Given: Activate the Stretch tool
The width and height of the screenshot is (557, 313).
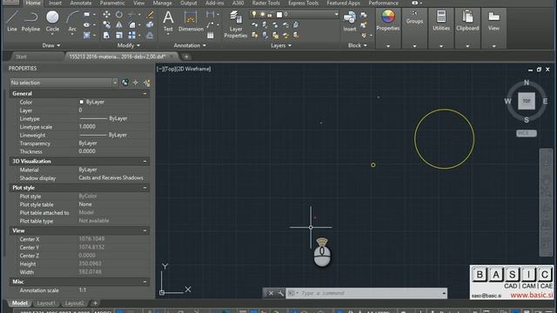Looking at the screenshot, I should tap(106, 35).
